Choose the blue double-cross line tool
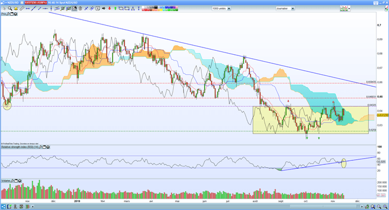Viewport: 389px width, 210px height. tap(92, 9)
